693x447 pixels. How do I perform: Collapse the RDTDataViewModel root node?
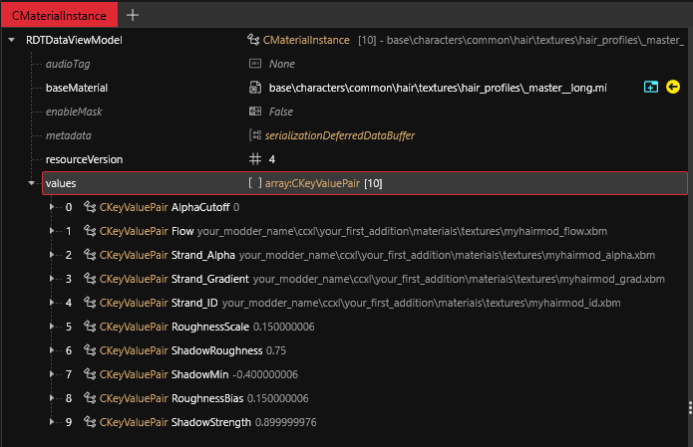click(x=11, y=40)
